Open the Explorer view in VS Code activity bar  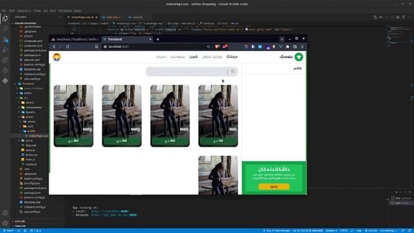5,19
